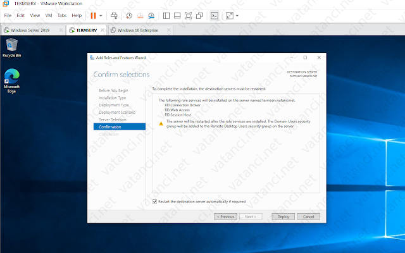Click the RD Connection Broker text
The image size is (405, 253).
(182, 105)
